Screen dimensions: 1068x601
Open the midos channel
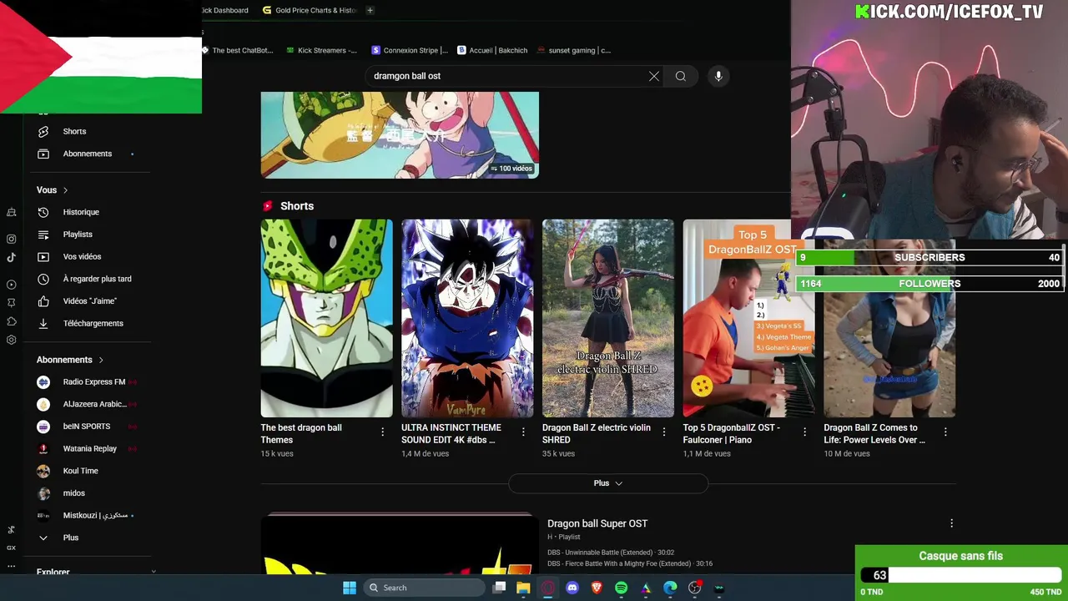[73, 493]
